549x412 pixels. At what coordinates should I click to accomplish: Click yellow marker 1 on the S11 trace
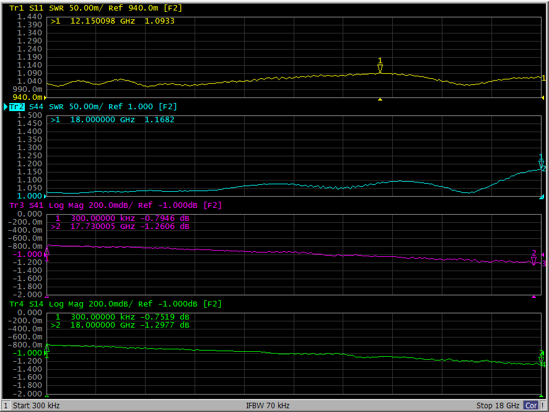pos(380,68)
